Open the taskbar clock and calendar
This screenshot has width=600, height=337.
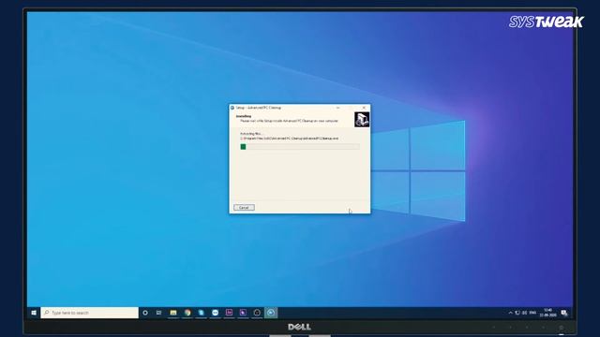547,313
